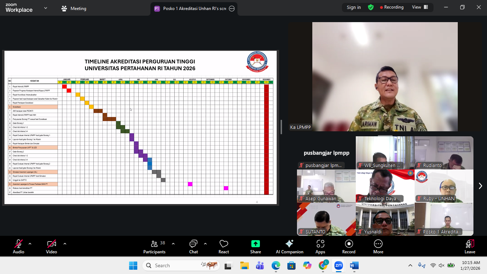The height and width of the screenshot is (274, 487).
Task: Show next page of participant thumbnails
Action: tap(480, 186)
